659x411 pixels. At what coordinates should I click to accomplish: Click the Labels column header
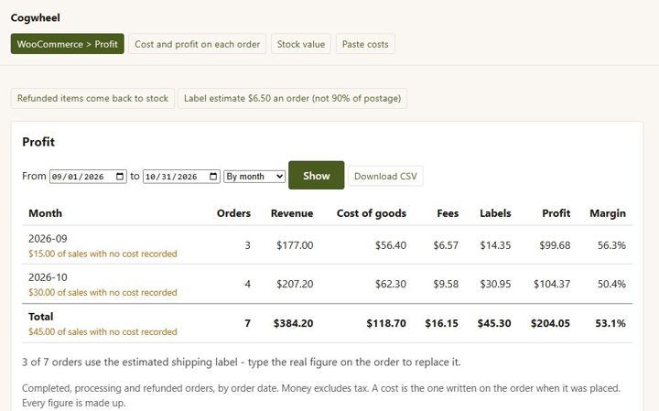pyautogui.click(x=495, y=213)
